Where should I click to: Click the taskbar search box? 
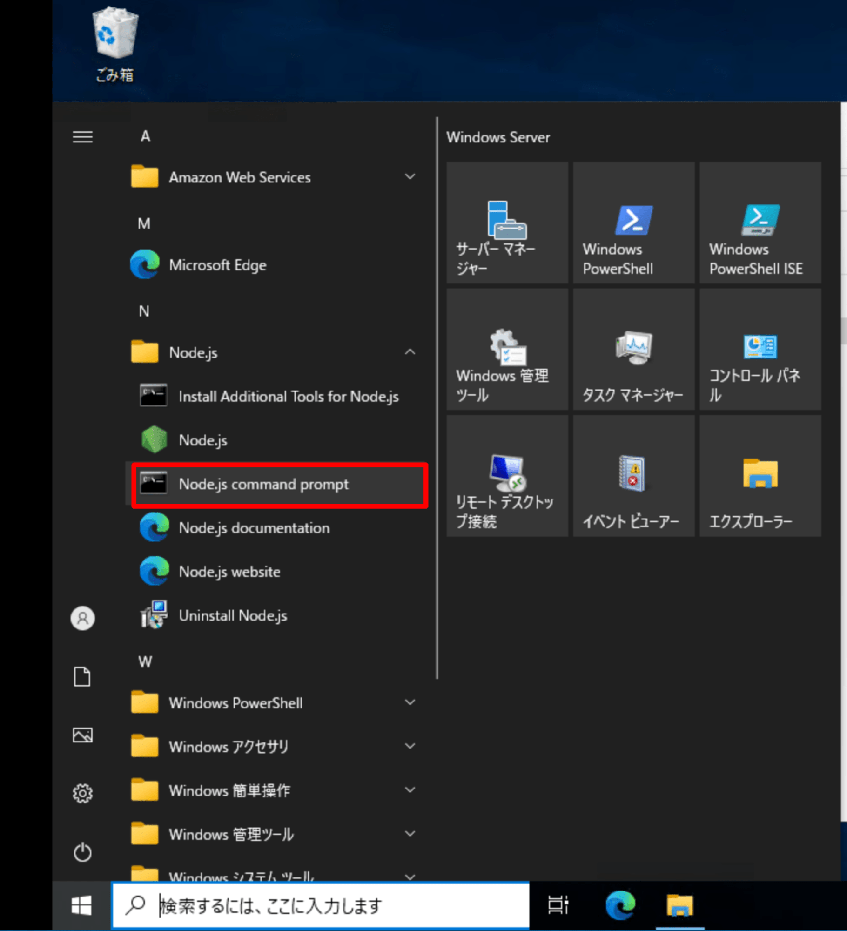(x=321, y=906)
